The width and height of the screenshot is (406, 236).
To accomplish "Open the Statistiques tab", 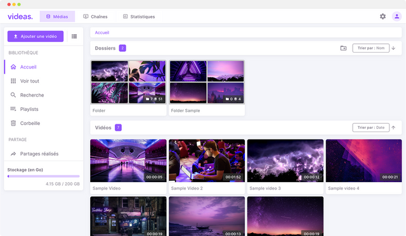I will 139,16.
